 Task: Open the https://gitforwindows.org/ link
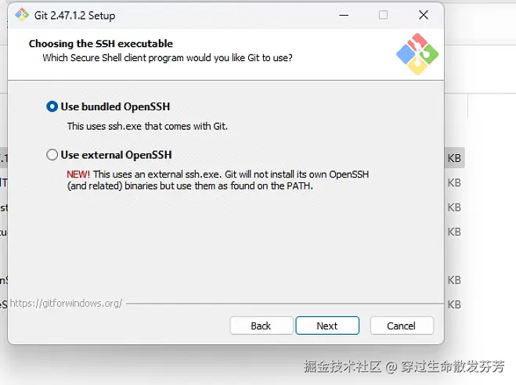66,303
